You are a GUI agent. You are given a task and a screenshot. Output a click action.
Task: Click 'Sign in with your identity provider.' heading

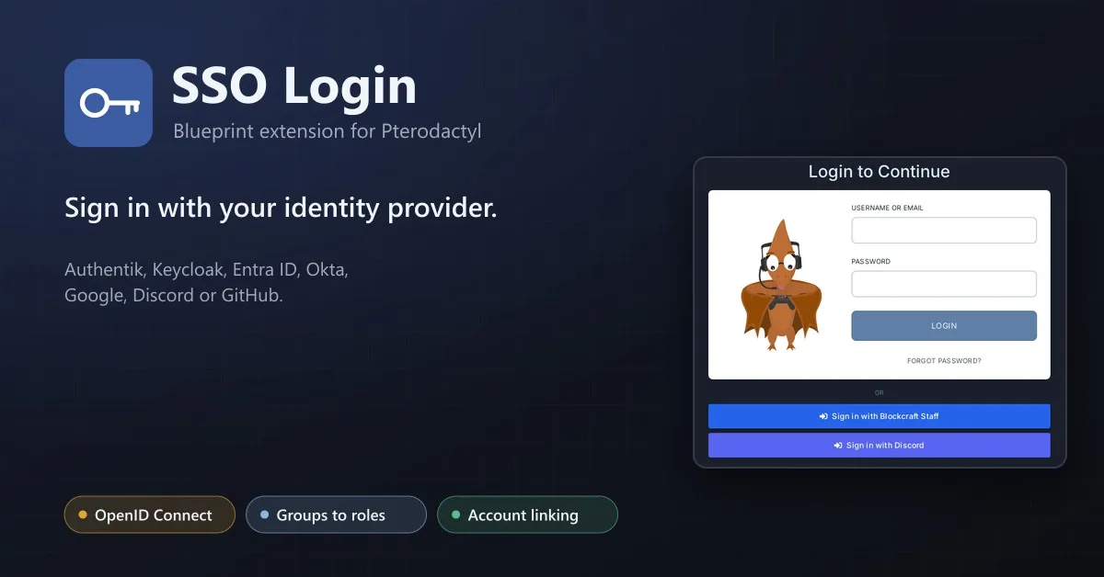click(281, 208)
